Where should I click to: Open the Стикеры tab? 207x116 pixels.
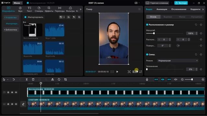click(39, 9)
